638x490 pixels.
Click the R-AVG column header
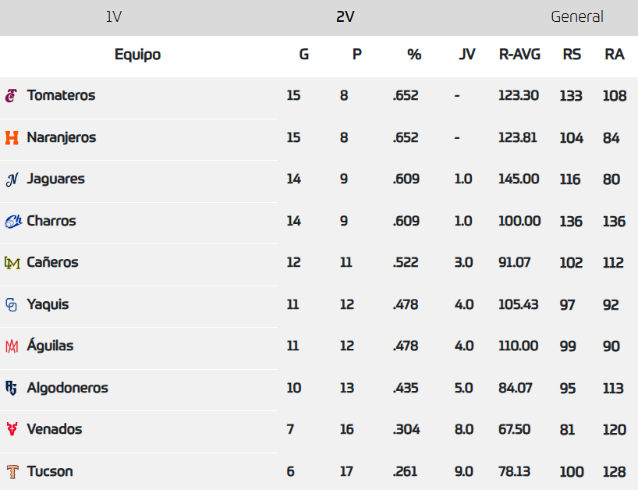pyautogui.click(x=519, y=55)
